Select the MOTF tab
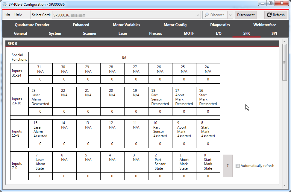 189,33
